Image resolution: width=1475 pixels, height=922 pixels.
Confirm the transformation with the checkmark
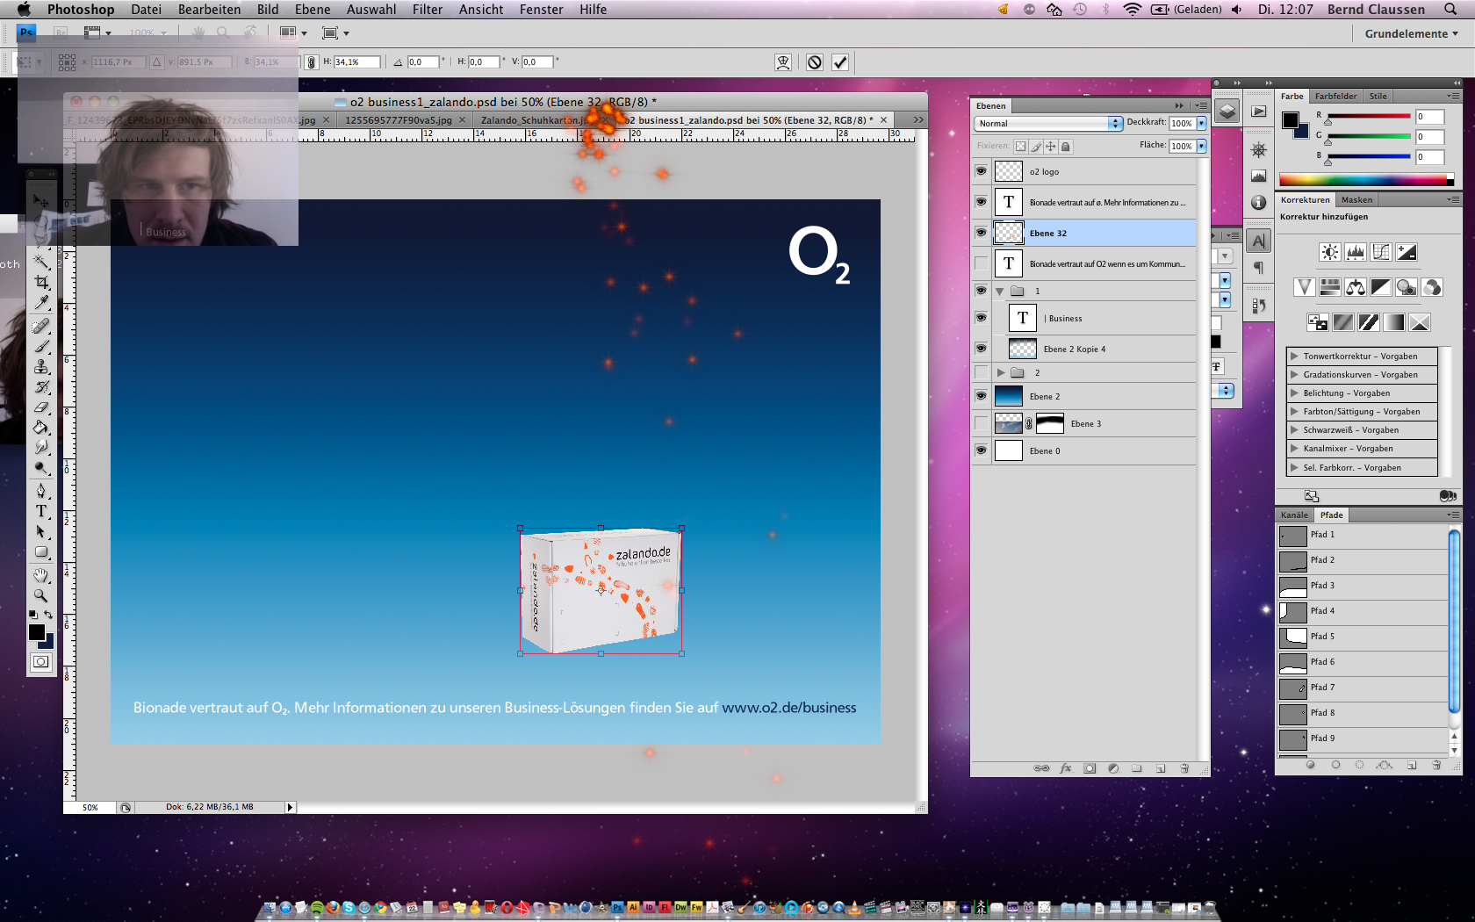840,62
